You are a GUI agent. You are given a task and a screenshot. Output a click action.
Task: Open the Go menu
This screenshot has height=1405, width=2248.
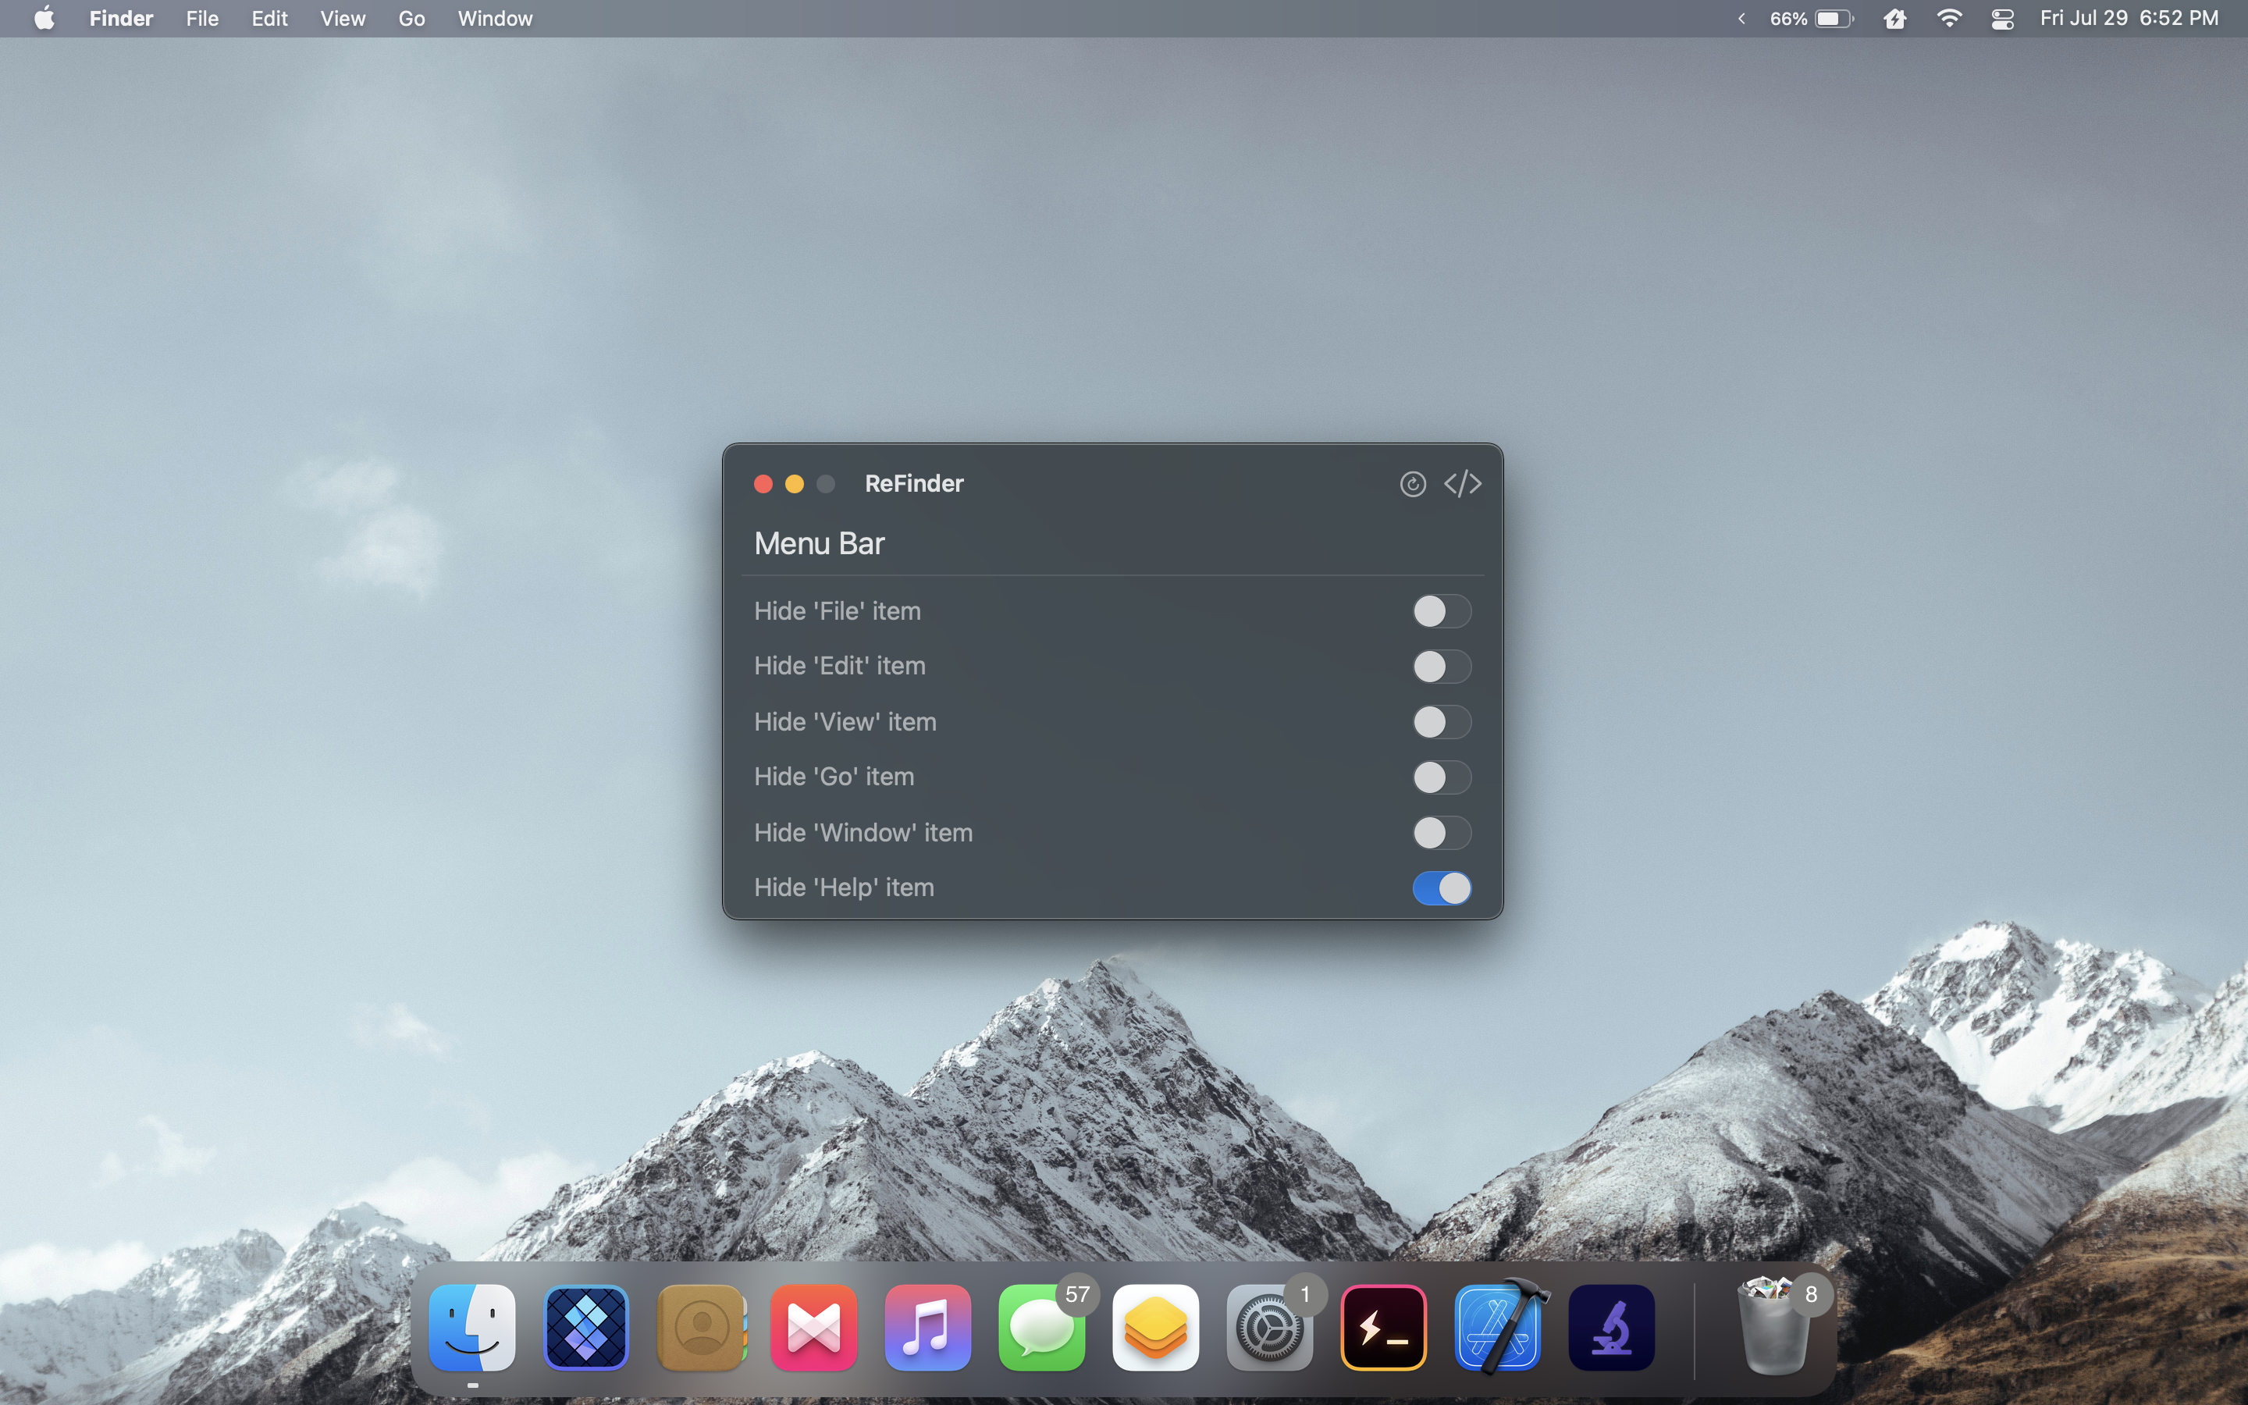pyautogui.click(x=411, y=19)
